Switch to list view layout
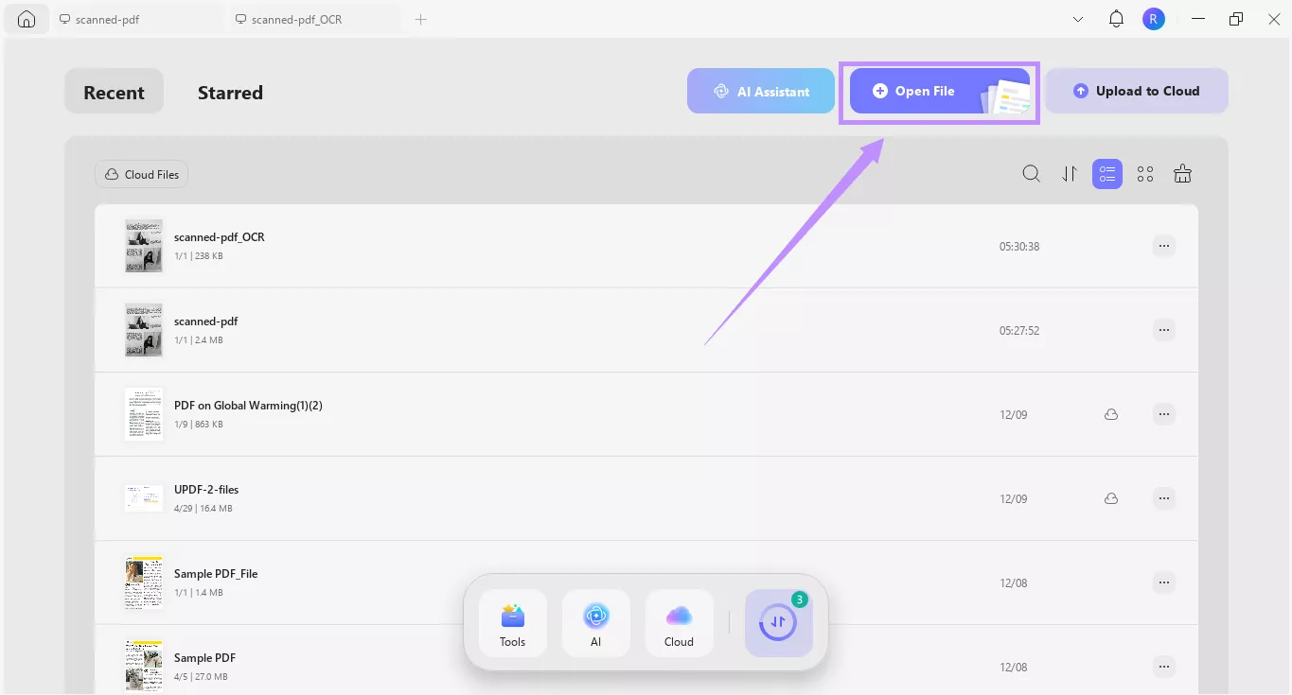The width and height of the screenshot is (1292, 695). pyautogui.click(x=1107, y=174)
